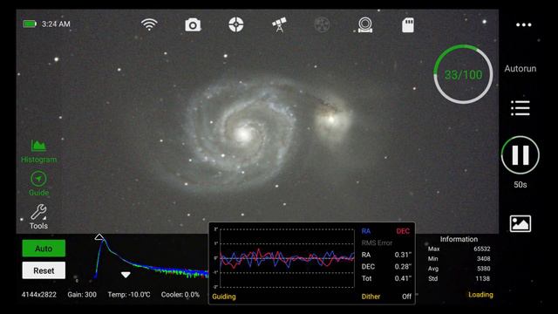This screenshot has height=314, width=558.
Task: Toggle the Guide graph panel
Action: tap(38, 184)
